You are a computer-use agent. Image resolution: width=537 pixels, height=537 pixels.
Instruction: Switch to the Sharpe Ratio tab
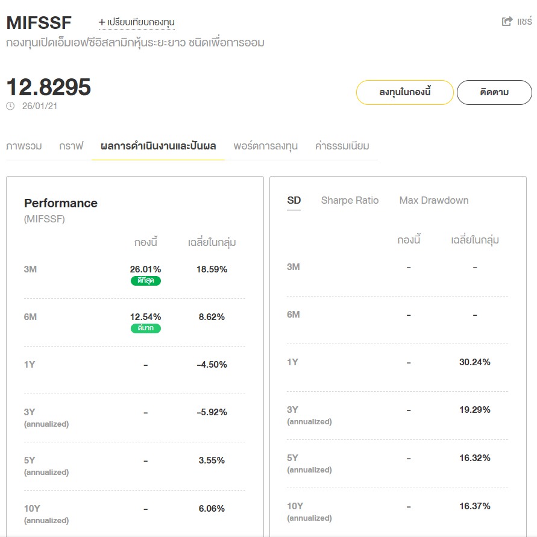350,201
